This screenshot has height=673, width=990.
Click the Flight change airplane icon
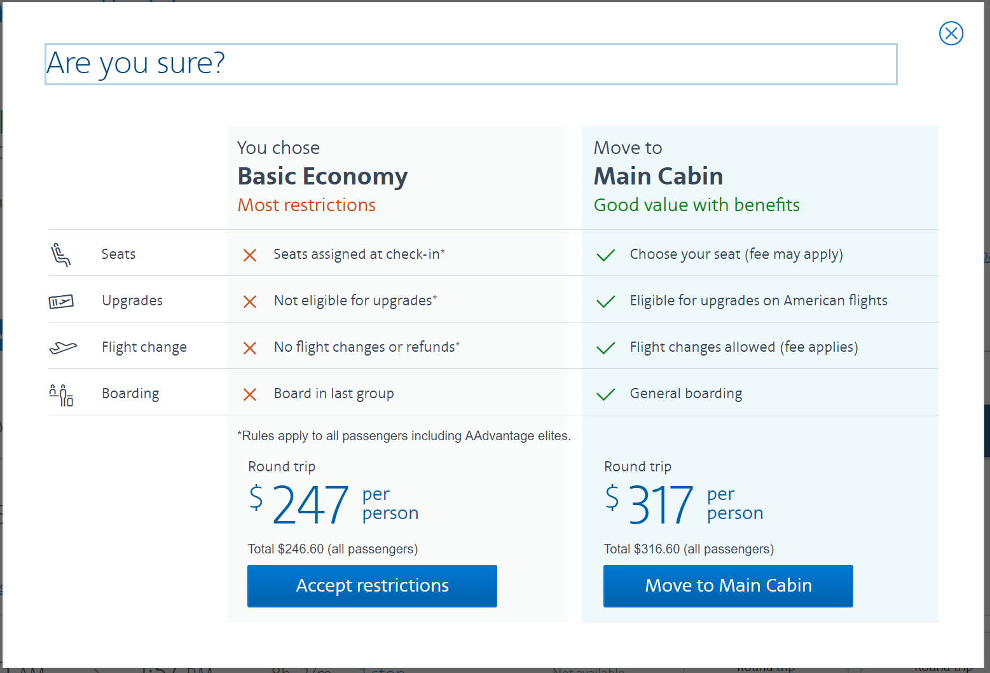[62, 347]
